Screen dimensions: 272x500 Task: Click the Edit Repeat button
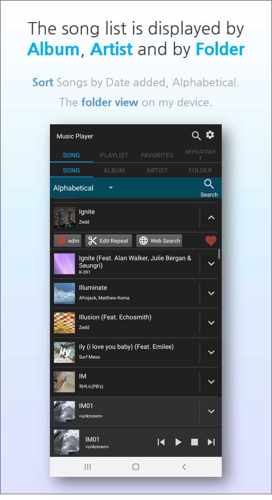tap(109, 241)
